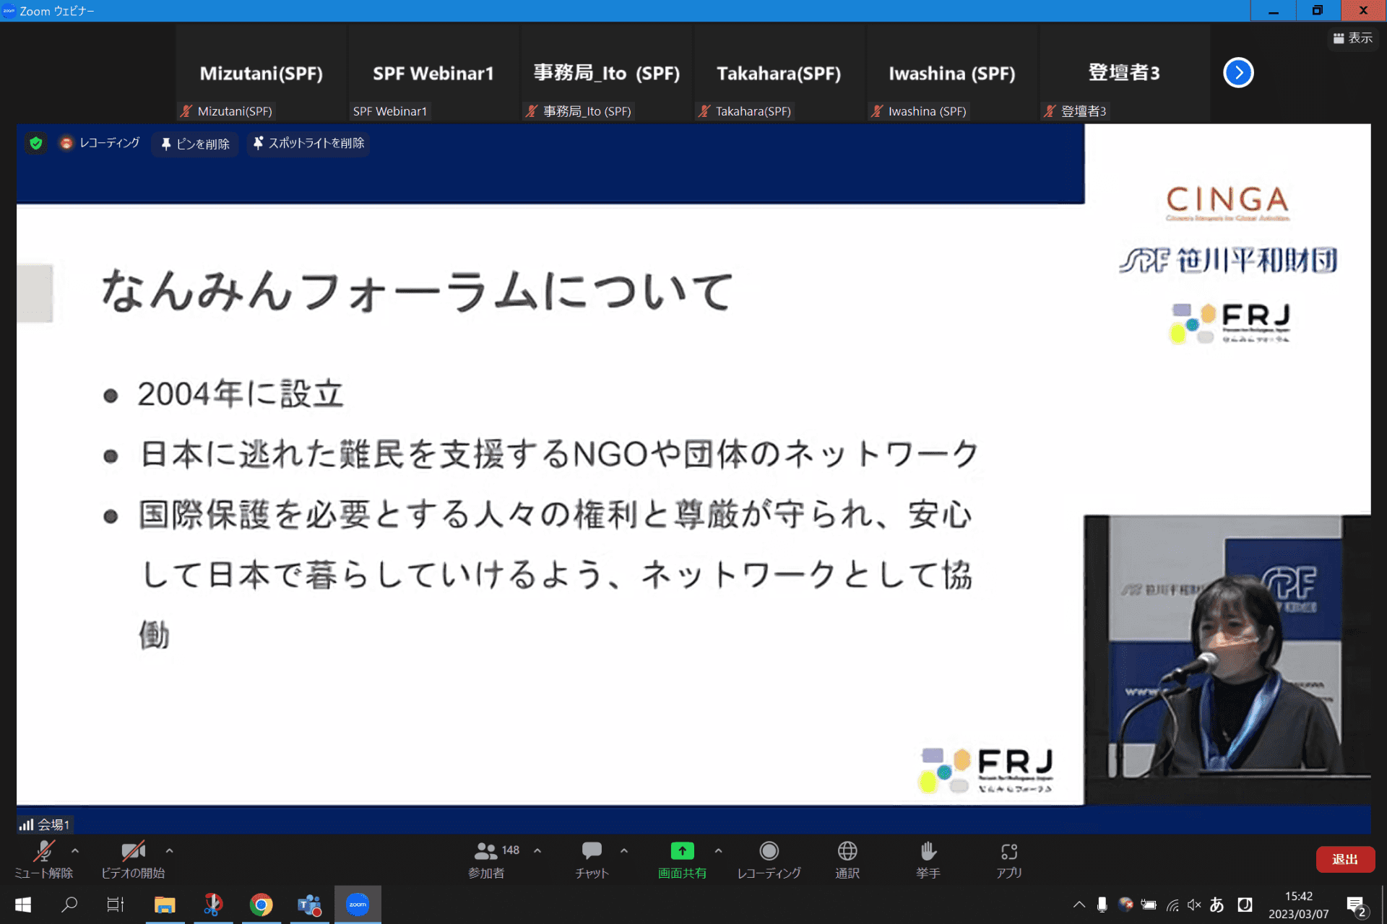The height and width of the screenshot is (924, 1387).
Task: Start video with ビデオの開始 button
Action: click(133, 859)
